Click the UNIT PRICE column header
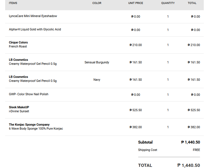224x168 pixels. click(x=136, y=3)
